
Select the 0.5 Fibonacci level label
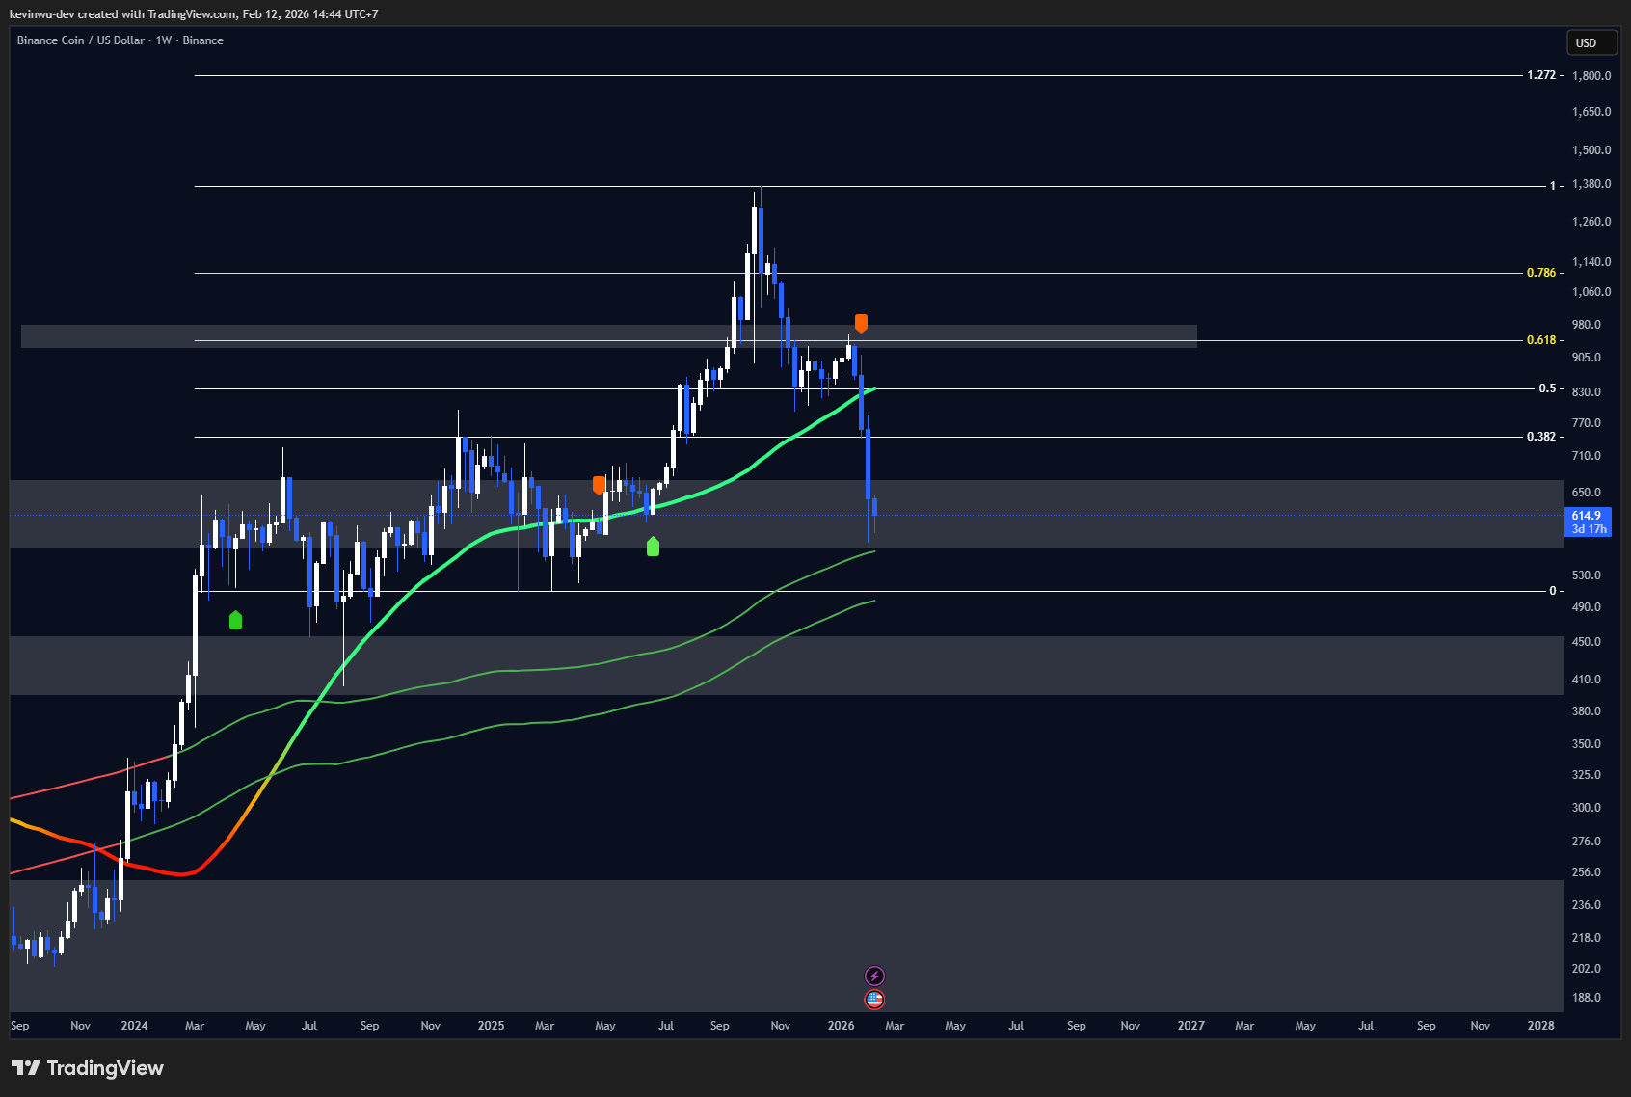(x=1546, y=388)
